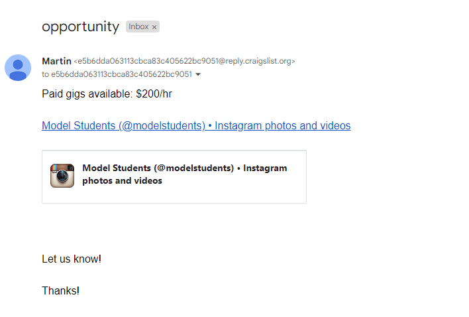Click '@modelstudents' within the blue hyperlink
The image size is (469, 317).
tap(162, 125)
